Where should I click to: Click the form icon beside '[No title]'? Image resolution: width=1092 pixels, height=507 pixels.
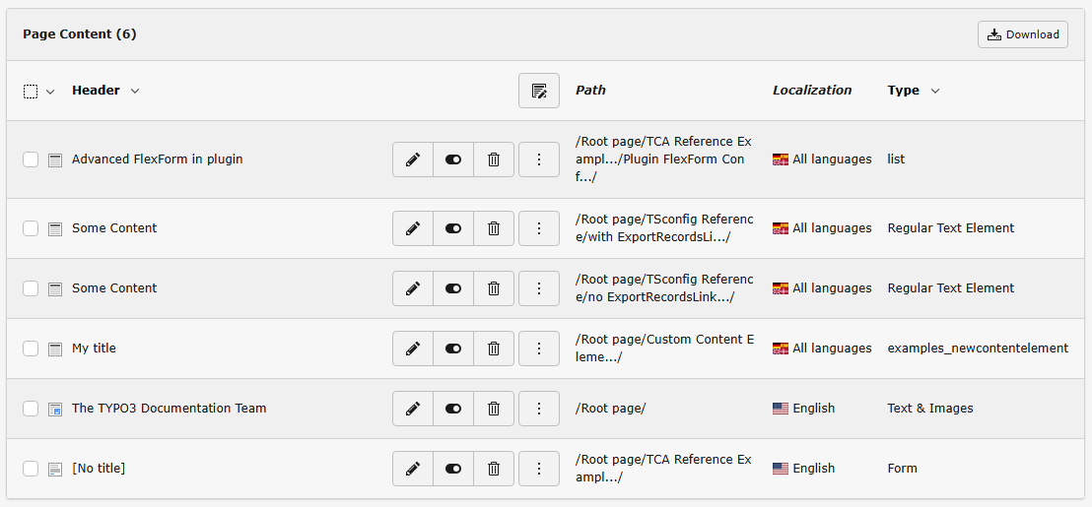[55, 470]
